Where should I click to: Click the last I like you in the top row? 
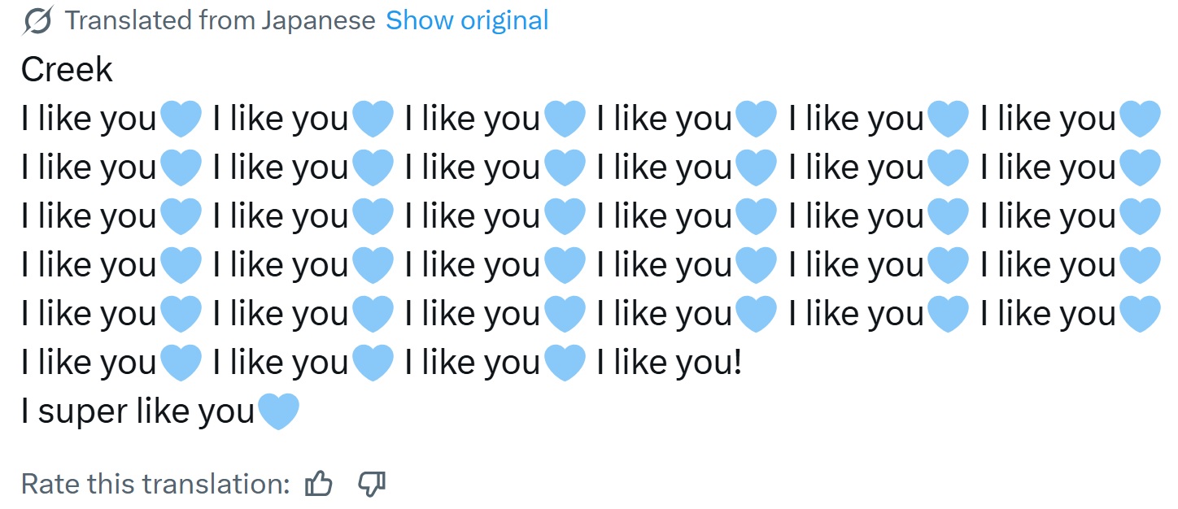click(1048, 120)
